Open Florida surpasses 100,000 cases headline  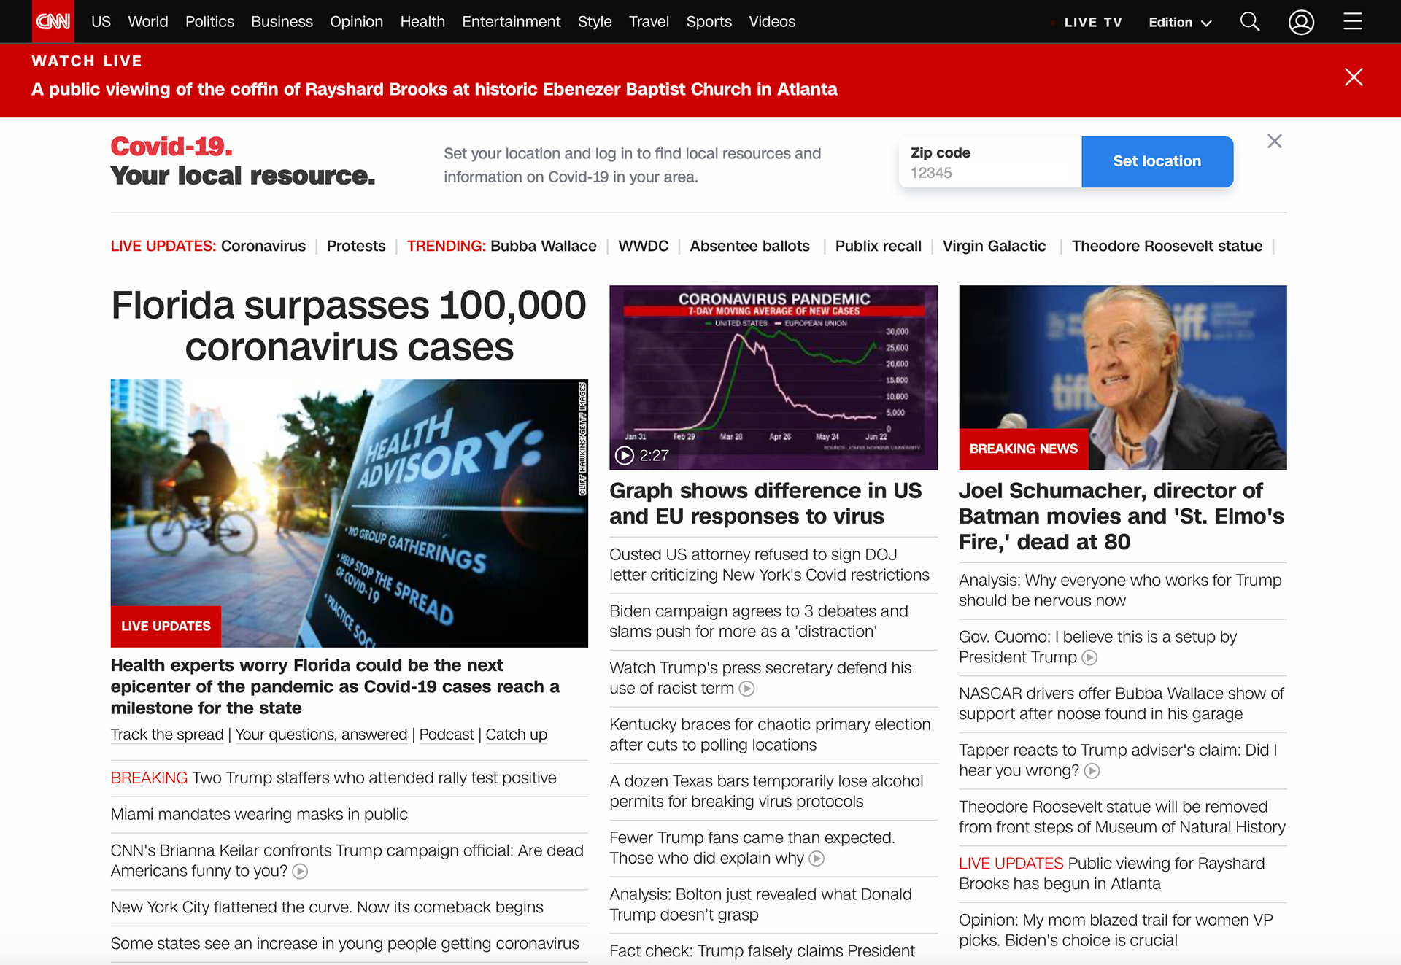[x=349, y=326]
